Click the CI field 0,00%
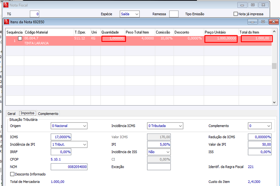This screenshot has width=280, height=186. [159, 159]
